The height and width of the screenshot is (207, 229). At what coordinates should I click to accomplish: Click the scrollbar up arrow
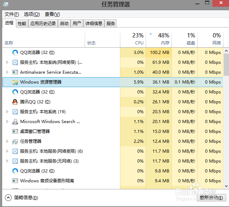click(226, 51)
